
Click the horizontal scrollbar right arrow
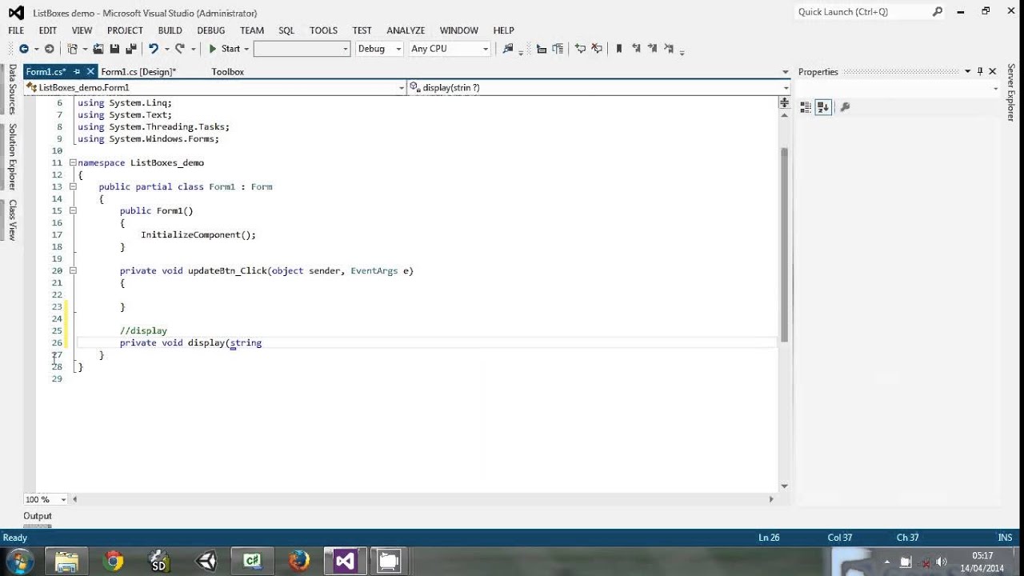pos(771,499)
